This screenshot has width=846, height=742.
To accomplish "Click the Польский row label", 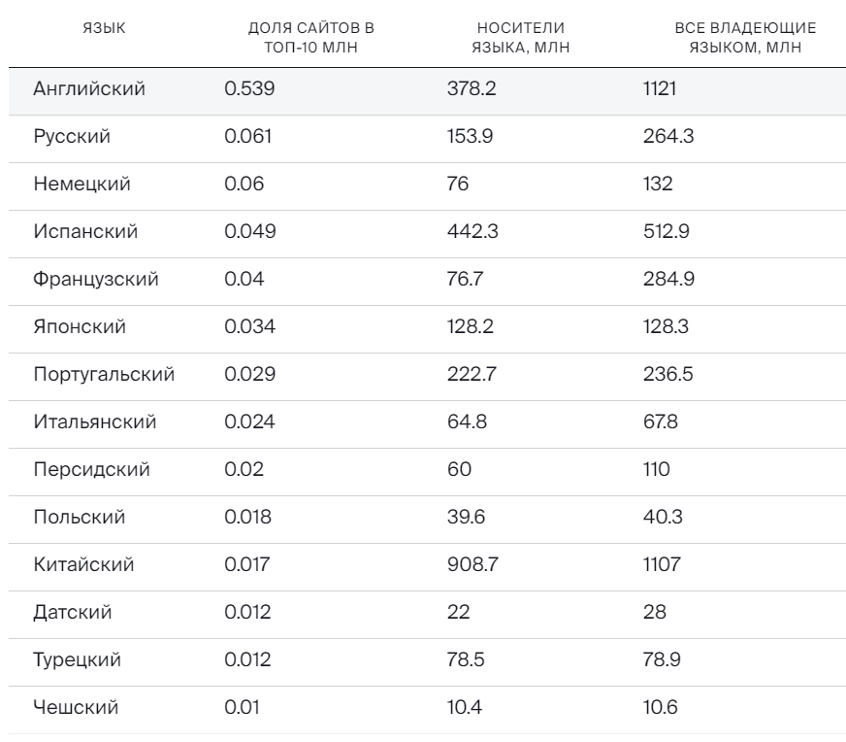I will point(79,518).
